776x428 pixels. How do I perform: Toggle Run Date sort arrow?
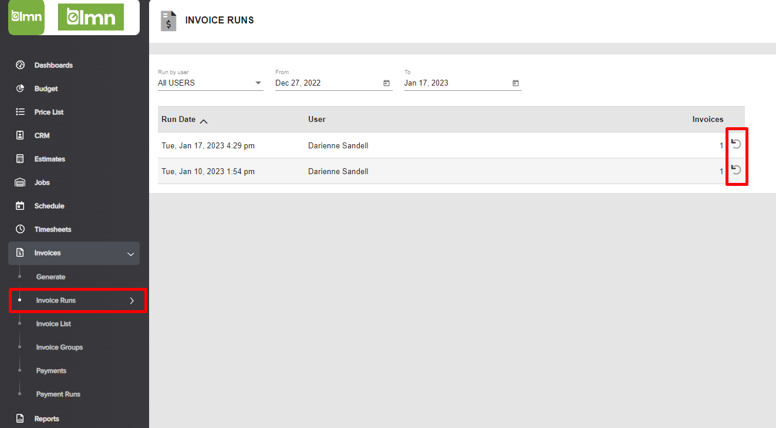pyautogui.click(x=204, y=121)
